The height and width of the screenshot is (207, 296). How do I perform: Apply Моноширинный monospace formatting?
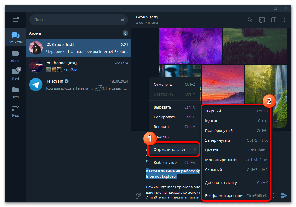click(x=236, y=160)
